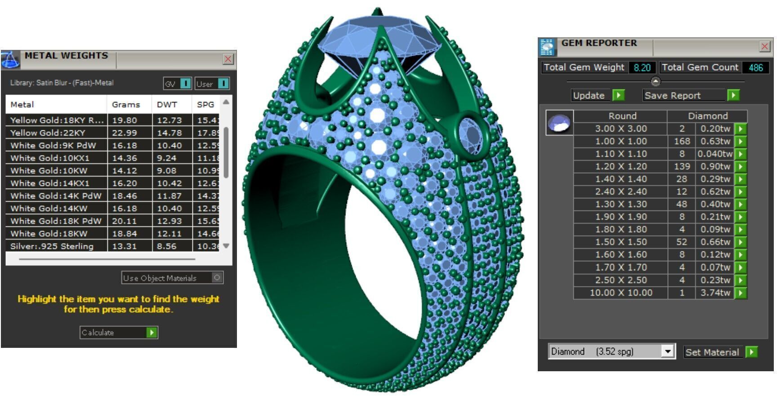Click the Total Gem Count value 486
The image size is (781, 400).
[x=755, y=67]
